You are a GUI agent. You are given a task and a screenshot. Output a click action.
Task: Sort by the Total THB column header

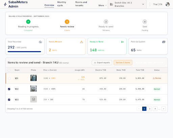click(x=140, y=70)
